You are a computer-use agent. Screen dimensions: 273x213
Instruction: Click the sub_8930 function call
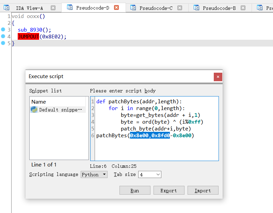click(x=30, y=30)
